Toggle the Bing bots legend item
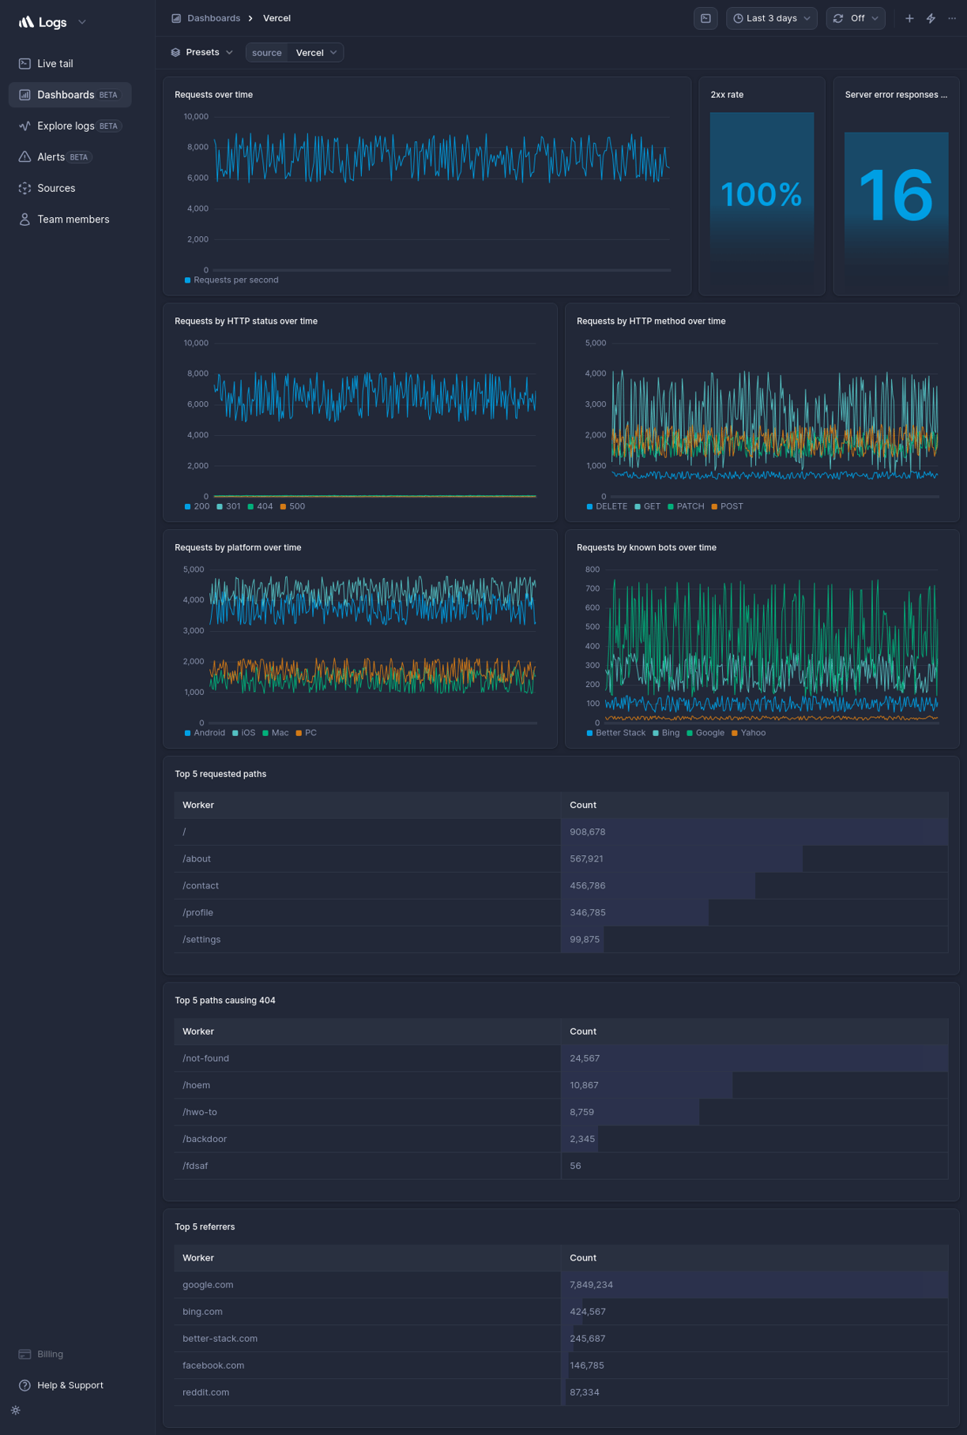The height and width of the screenshot is (1435, 967). tap(666, 733)
